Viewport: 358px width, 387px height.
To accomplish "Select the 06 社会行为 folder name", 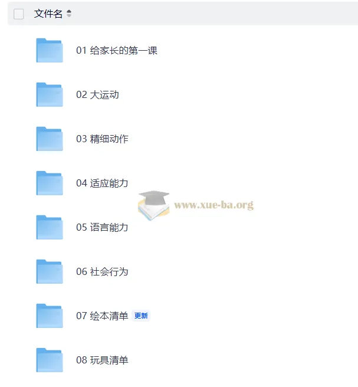I will [102, 271].
